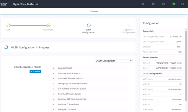Viewport: 188px width, 112px height.
Task: Click the Admin User name root value
Action: pos(180,52)
